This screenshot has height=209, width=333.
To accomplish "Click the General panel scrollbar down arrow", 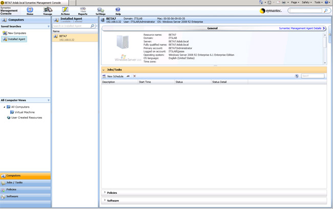I will [325, 63].
